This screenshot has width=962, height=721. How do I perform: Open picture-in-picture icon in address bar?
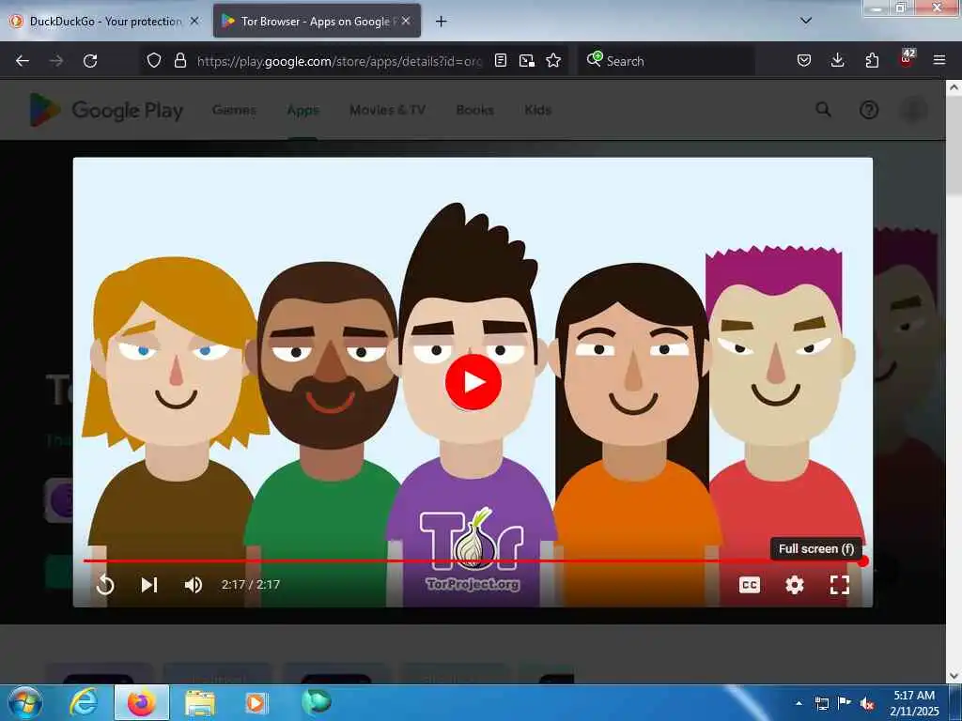point(526,60)
